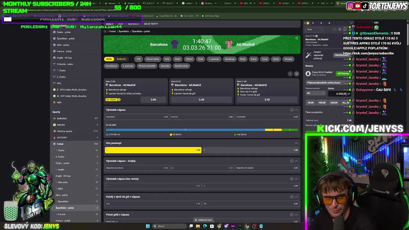
Task: Collapse the Výsledek zápasu section
Action: click(x=296, y=110)
